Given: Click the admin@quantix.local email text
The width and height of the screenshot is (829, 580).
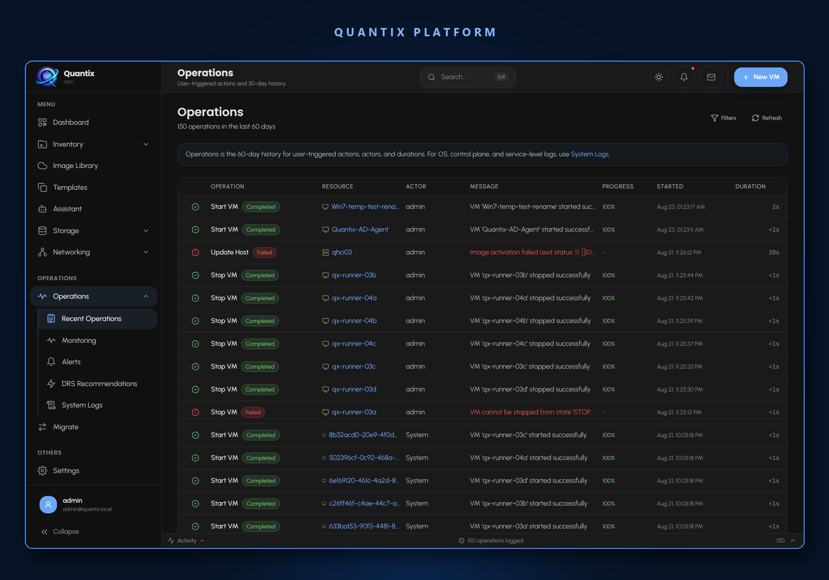Looking at the screenshot, I should tap(87, 510).
